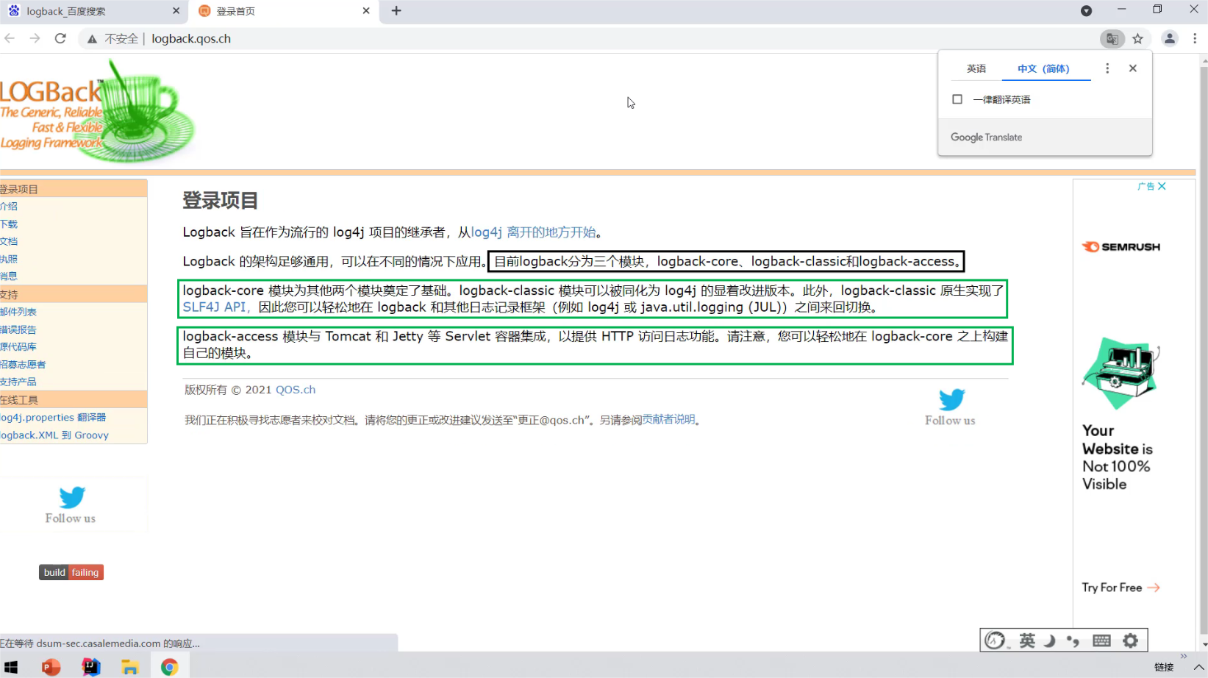
Task: Open the 源代码库 sidebar link
Action: pos(18,346)
